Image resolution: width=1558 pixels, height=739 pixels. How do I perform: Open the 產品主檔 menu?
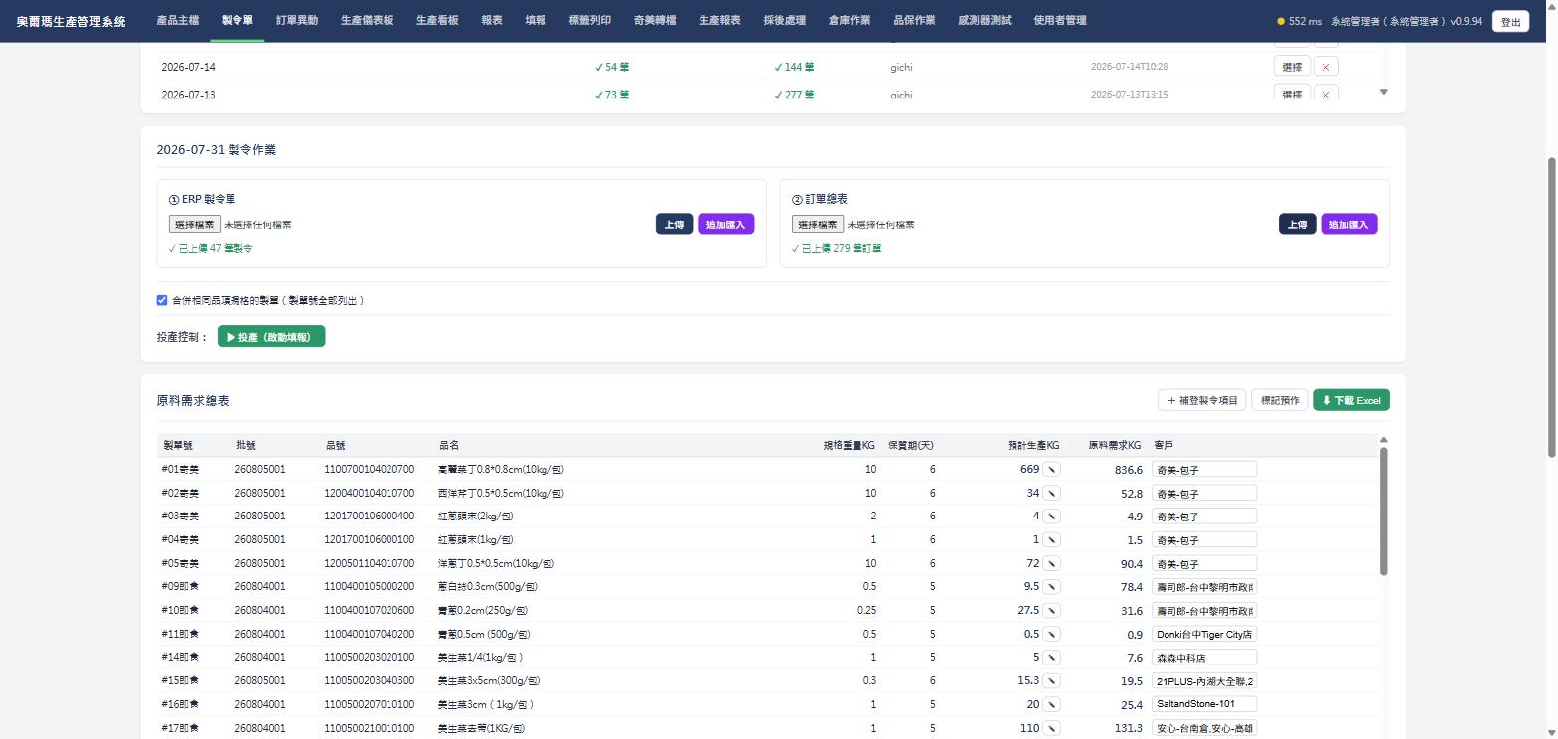(x=177, y=20)
